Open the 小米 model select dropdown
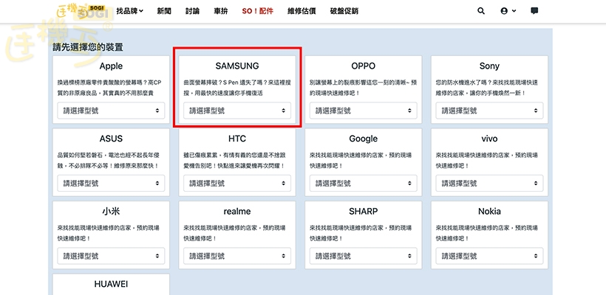Viewport: 606px width, 295px height. click(x=111, y=256)
